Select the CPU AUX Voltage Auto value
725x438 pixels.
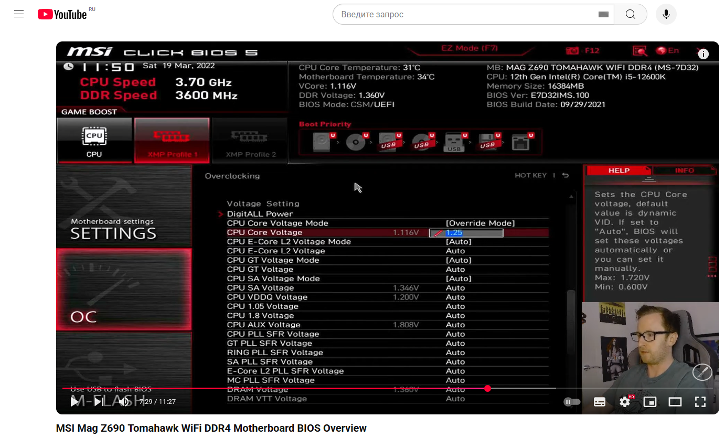[x=455, y=325]
